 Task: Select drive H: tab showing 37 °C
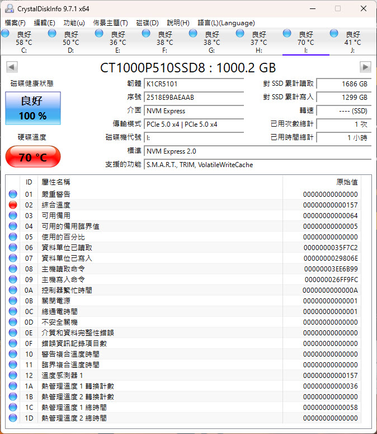click(x=258, y=42)
